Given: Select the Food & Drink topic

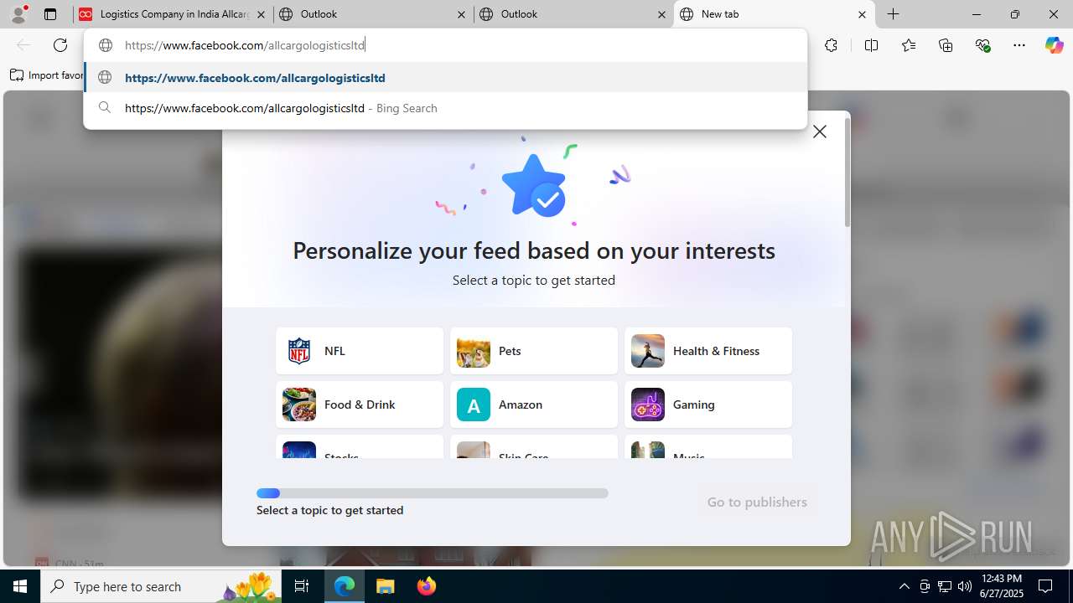Looking at the screenshot, I should [360, 405].
